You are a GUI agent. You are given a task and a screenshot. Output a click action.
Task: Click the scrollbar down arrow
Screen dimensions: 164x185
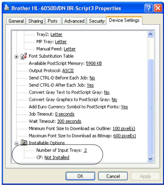[x=150, y=159]
